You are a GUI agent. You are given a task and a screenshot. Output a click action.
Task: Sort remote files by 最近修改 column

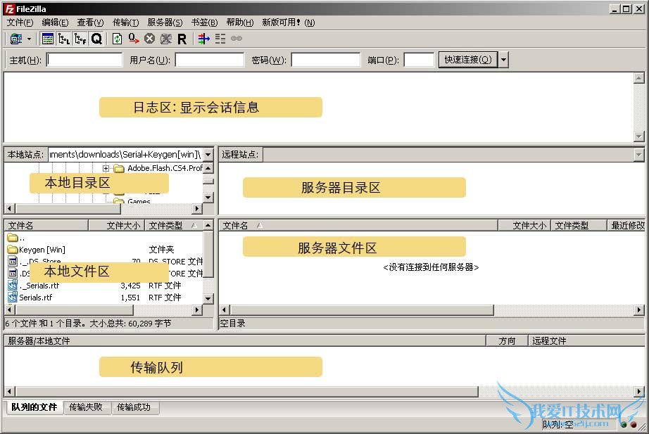(x=626, y=226)
